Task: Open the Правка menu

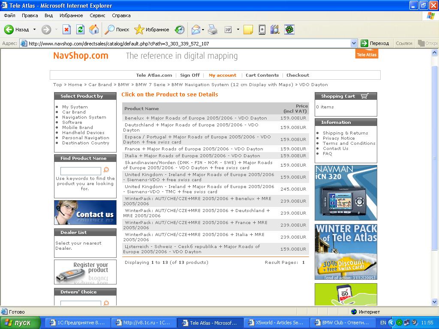Action: coord(30,15)
